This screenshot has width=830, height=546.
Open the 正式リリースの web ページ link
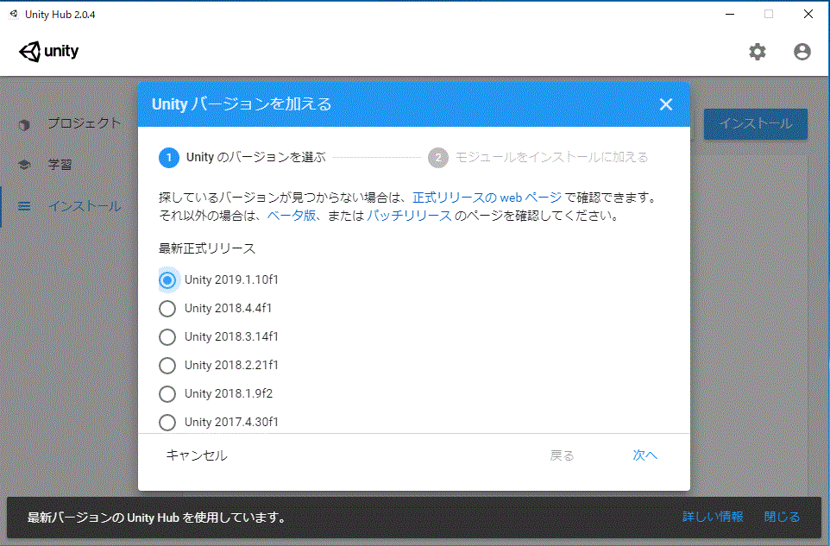coord(487,198)
